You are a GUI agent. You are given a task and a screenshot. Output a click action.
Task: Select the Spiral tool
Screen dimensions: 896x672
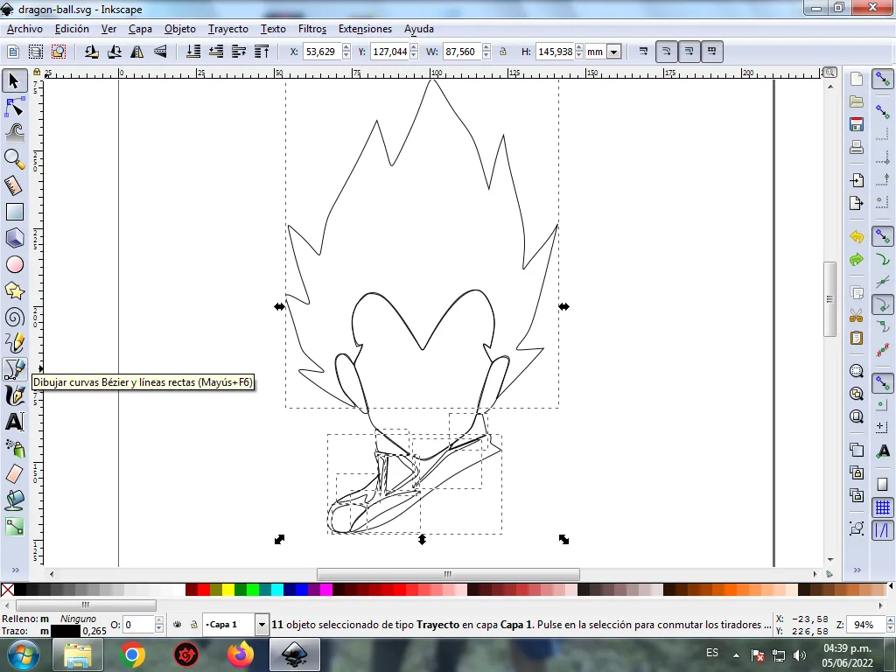pyautogui.click(x=14, y=317)
